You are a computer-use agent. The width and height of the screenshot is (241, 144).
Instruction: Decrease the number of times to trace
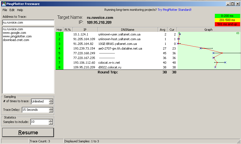(51, 103)
